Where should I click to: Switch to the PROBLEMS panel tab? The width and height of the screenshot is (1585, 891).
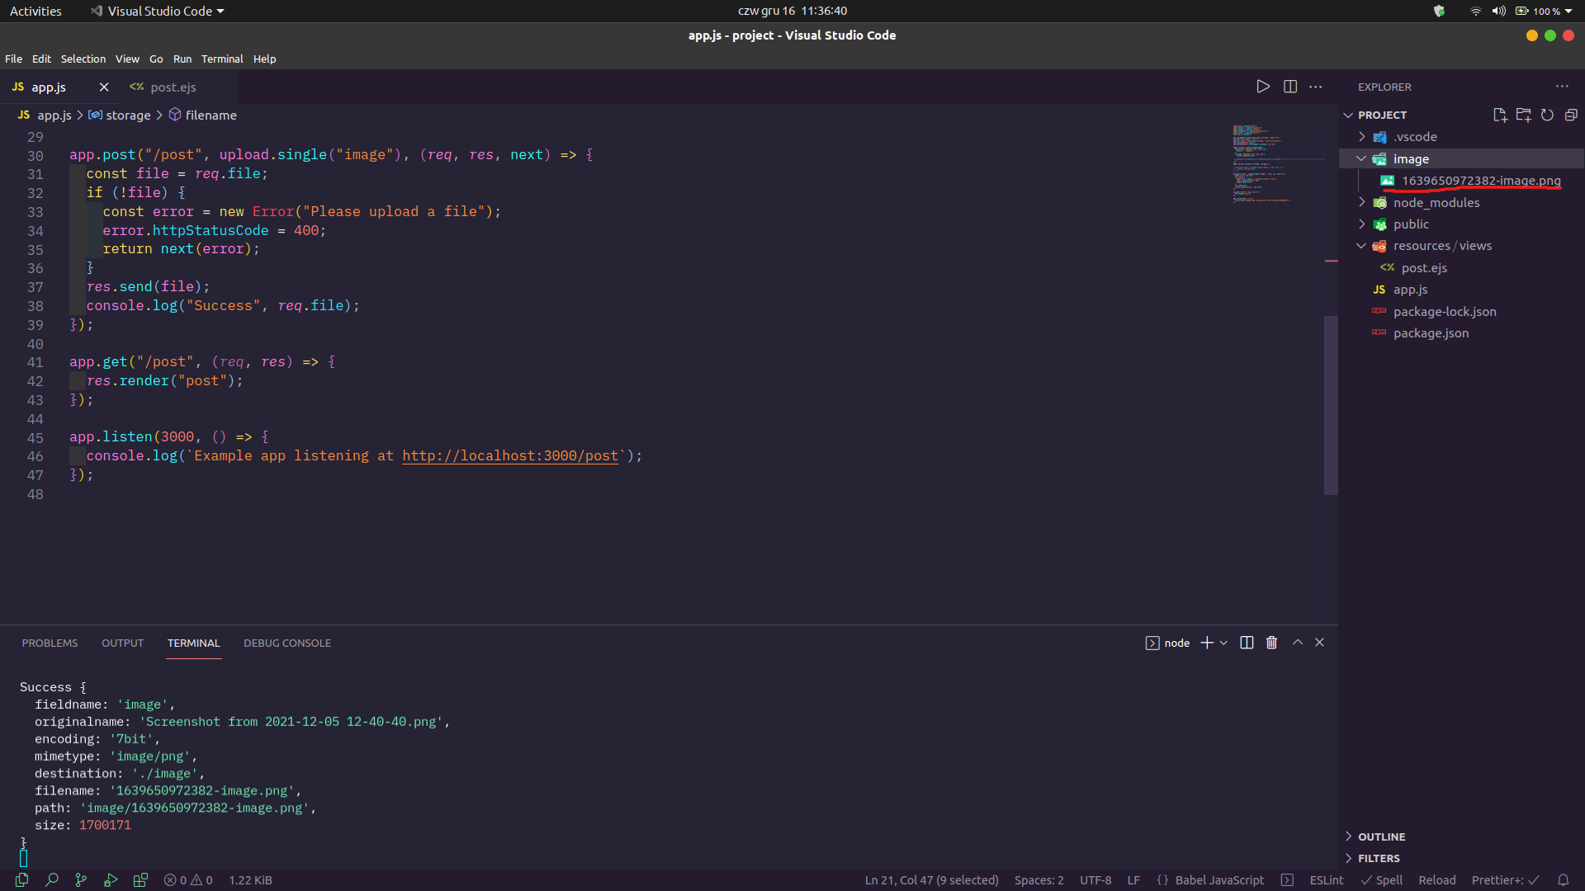tap(50, 643)
